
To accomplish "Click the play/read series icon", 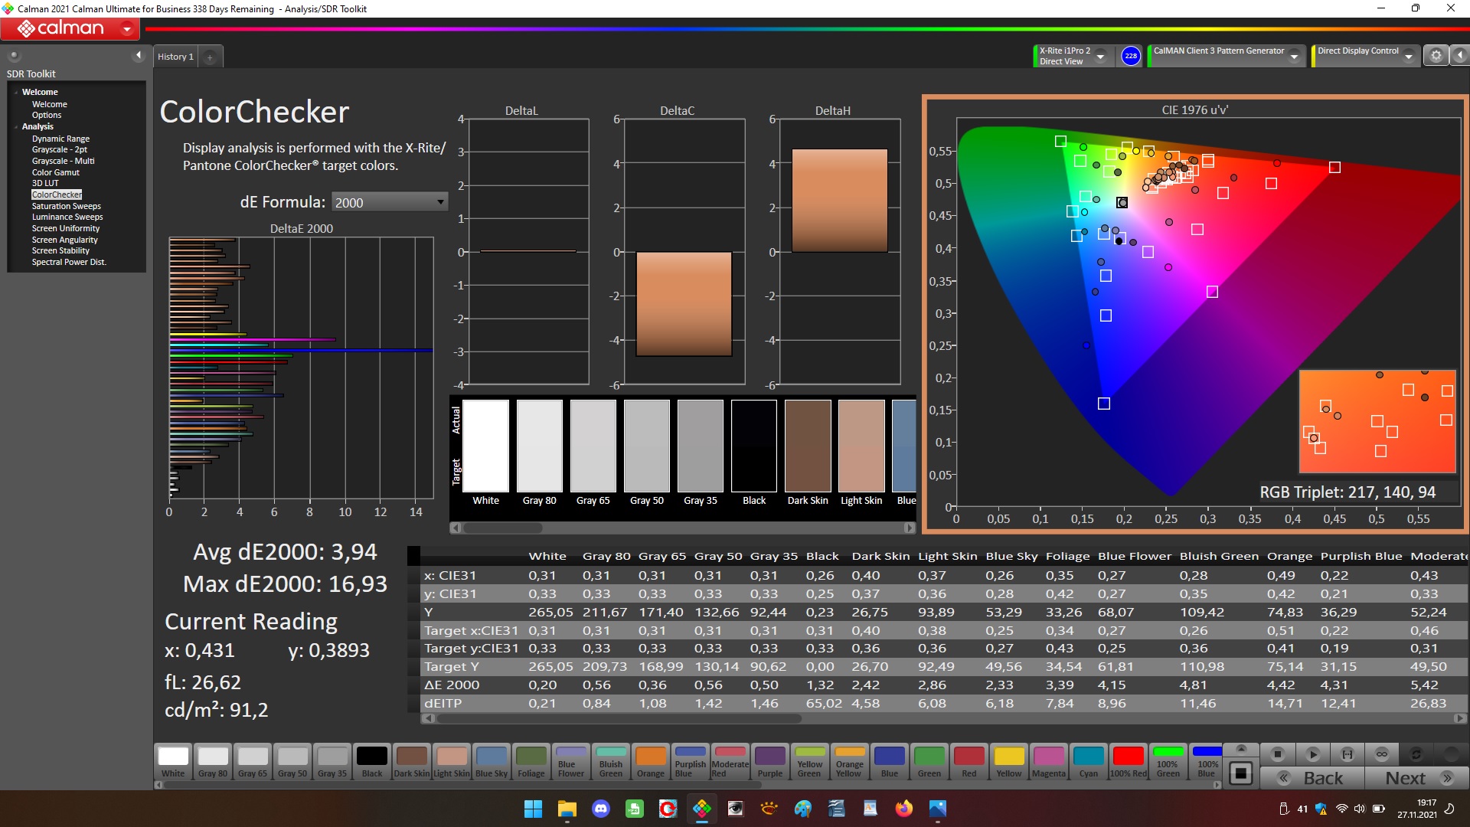I will [1312, 754].
